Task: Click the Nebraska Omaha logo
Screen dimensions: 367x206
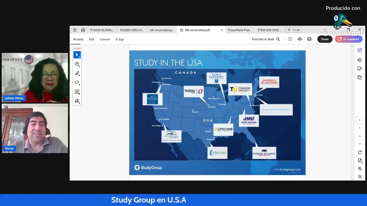Action: [x=194, y=91]
